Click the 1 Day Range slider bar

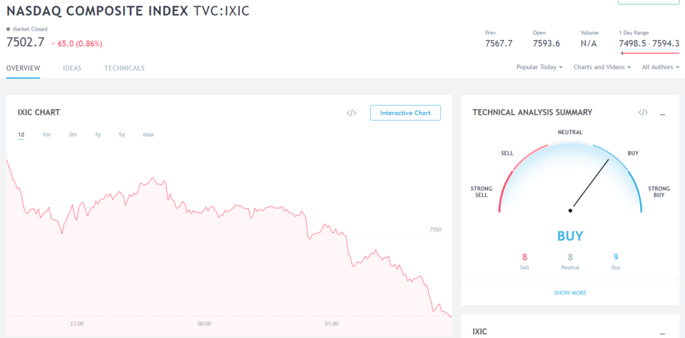(649, 53)
